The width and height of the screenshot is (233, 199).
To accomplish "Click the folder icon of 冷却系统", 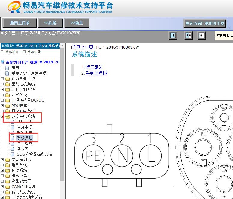I will tap(8, 95).
